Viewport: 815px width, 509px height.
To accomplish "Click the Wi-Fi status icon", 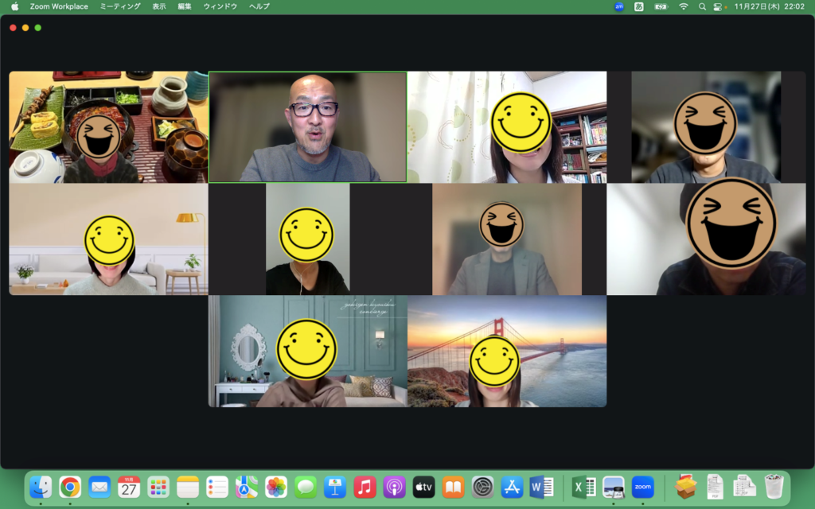I will tap(683, 6).
